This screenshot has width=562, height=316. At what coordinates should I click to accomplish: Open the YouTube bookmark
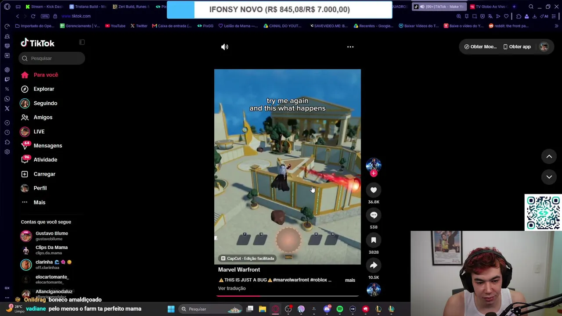coord(115,26)
